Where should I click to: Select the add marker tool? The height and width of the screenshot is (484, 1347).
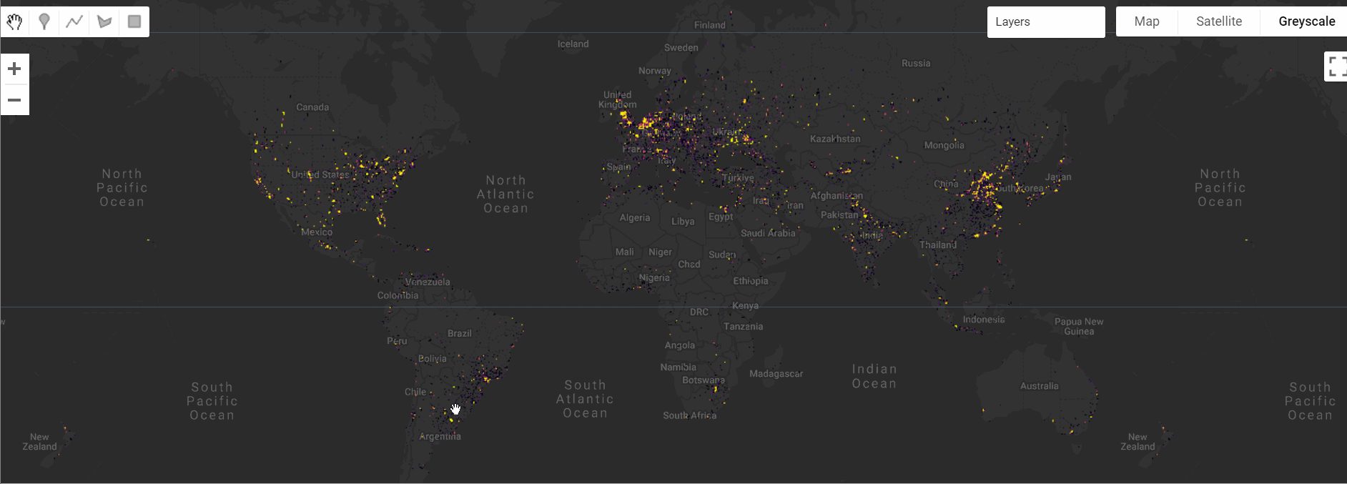click(x=44, y=21)
